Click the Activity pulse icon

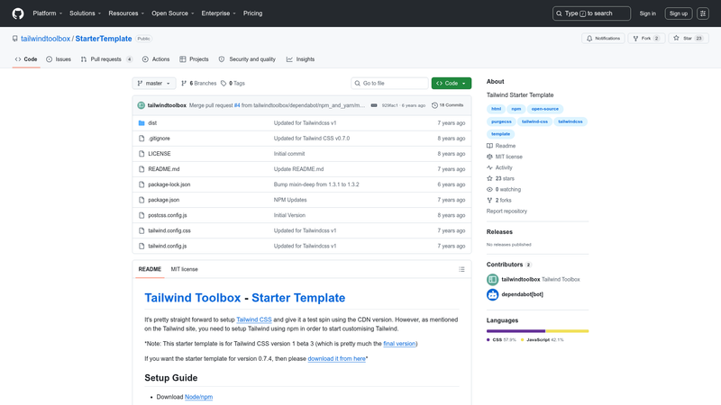click(x=489, y=167)
